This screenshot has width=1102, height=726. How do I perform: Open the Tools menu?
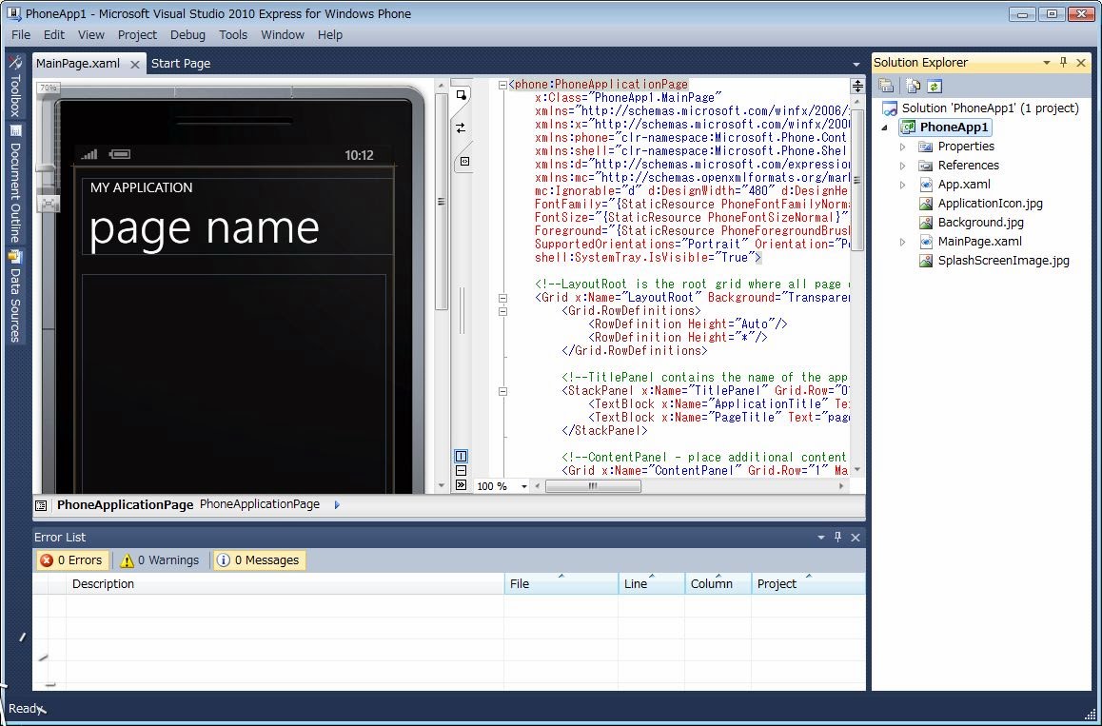click(232, 34)
